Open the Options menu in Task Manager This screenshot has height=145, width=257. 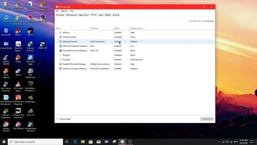click(x=64, y=11)
